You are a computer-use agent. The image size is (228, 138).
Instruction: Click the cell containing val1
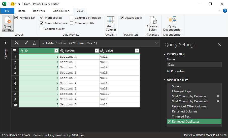tap(119, 57)
